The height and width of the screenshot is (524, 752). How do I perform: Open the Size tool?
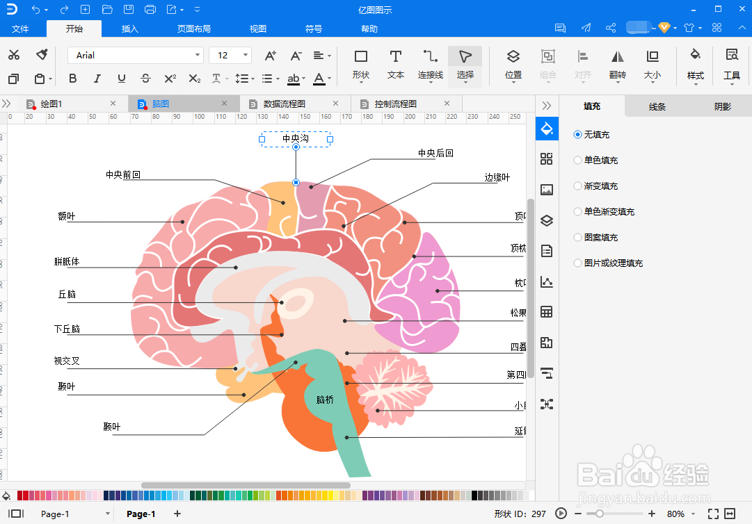click(653, 66)
